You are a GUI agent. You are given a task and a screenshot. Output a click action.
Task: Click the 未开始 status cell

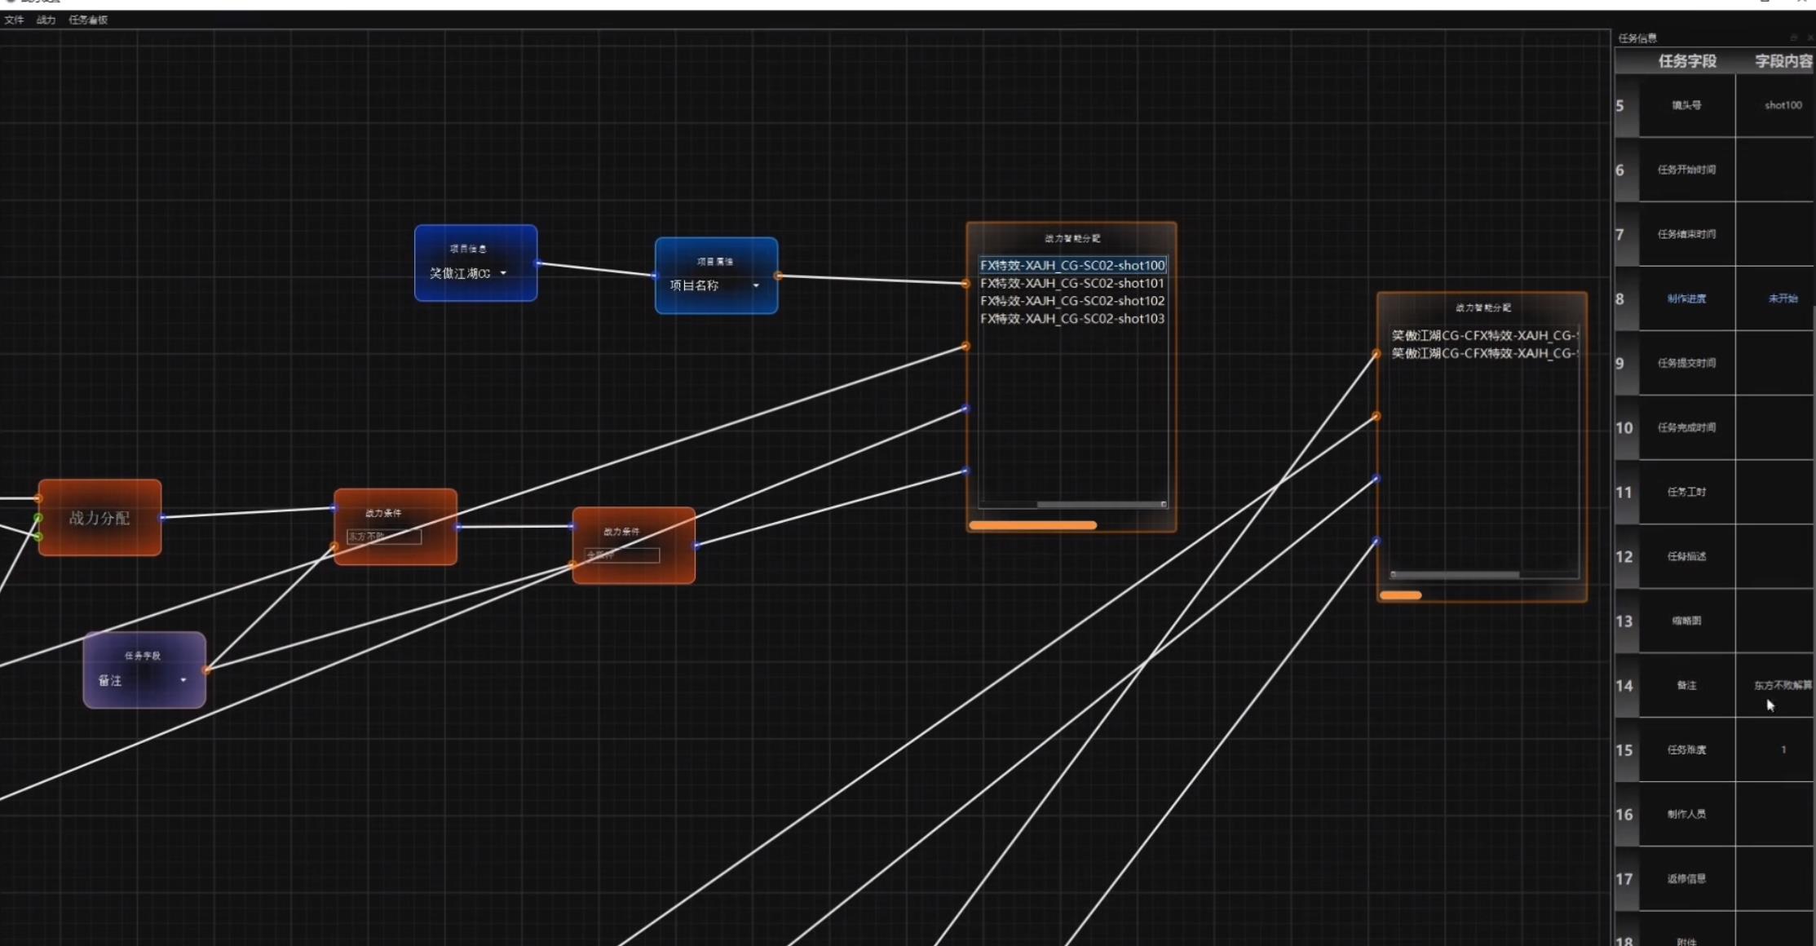[x=1775, y=298]
